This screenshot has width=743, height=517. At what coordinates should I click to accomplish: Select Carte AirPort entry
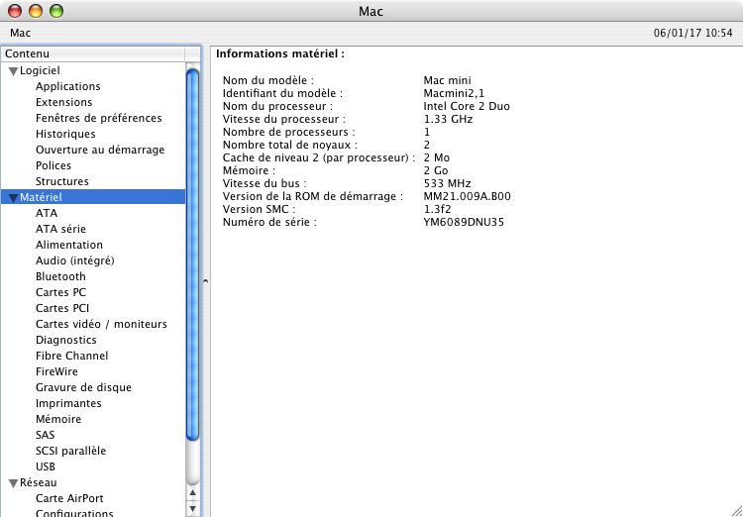pos(69,498)
